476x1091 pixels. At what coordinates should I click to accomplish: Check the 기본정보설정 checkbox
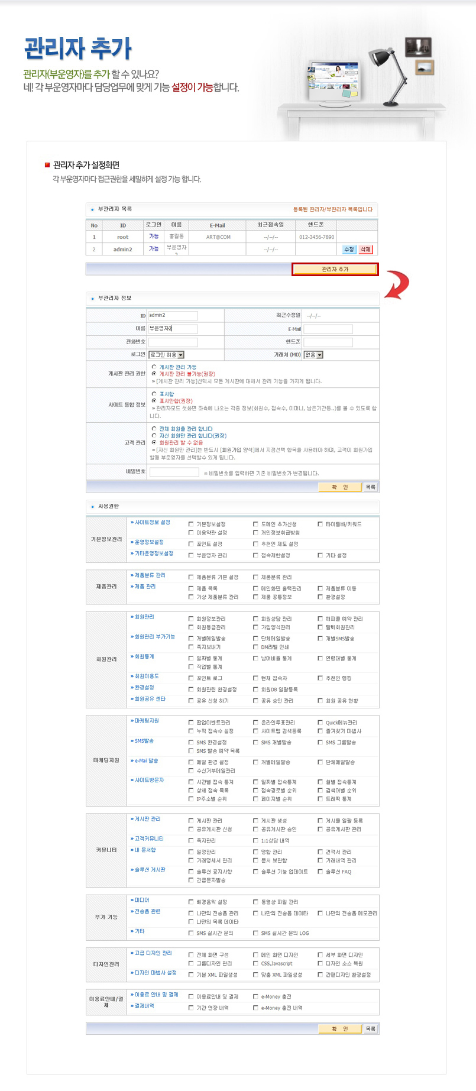191,524
